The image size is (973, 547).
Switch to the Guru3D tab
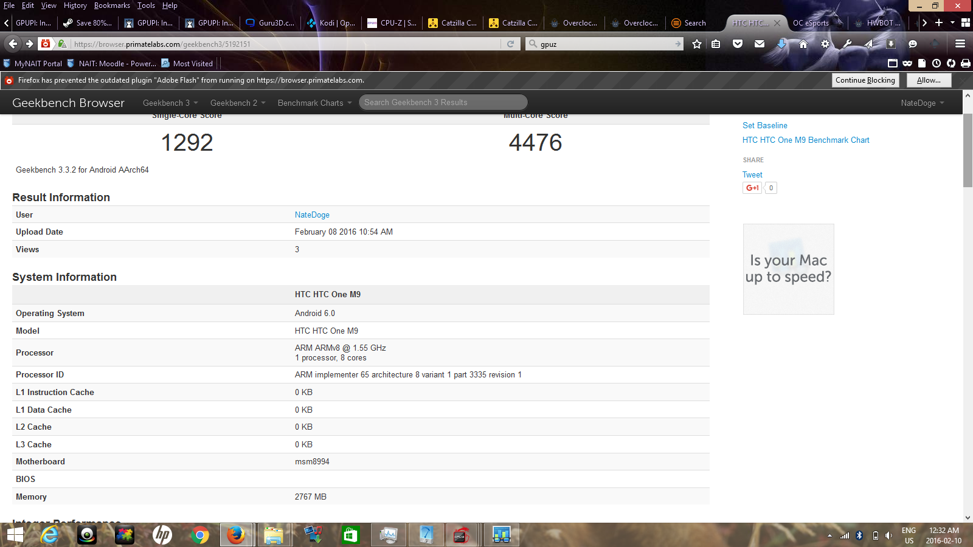click(270, 23)
